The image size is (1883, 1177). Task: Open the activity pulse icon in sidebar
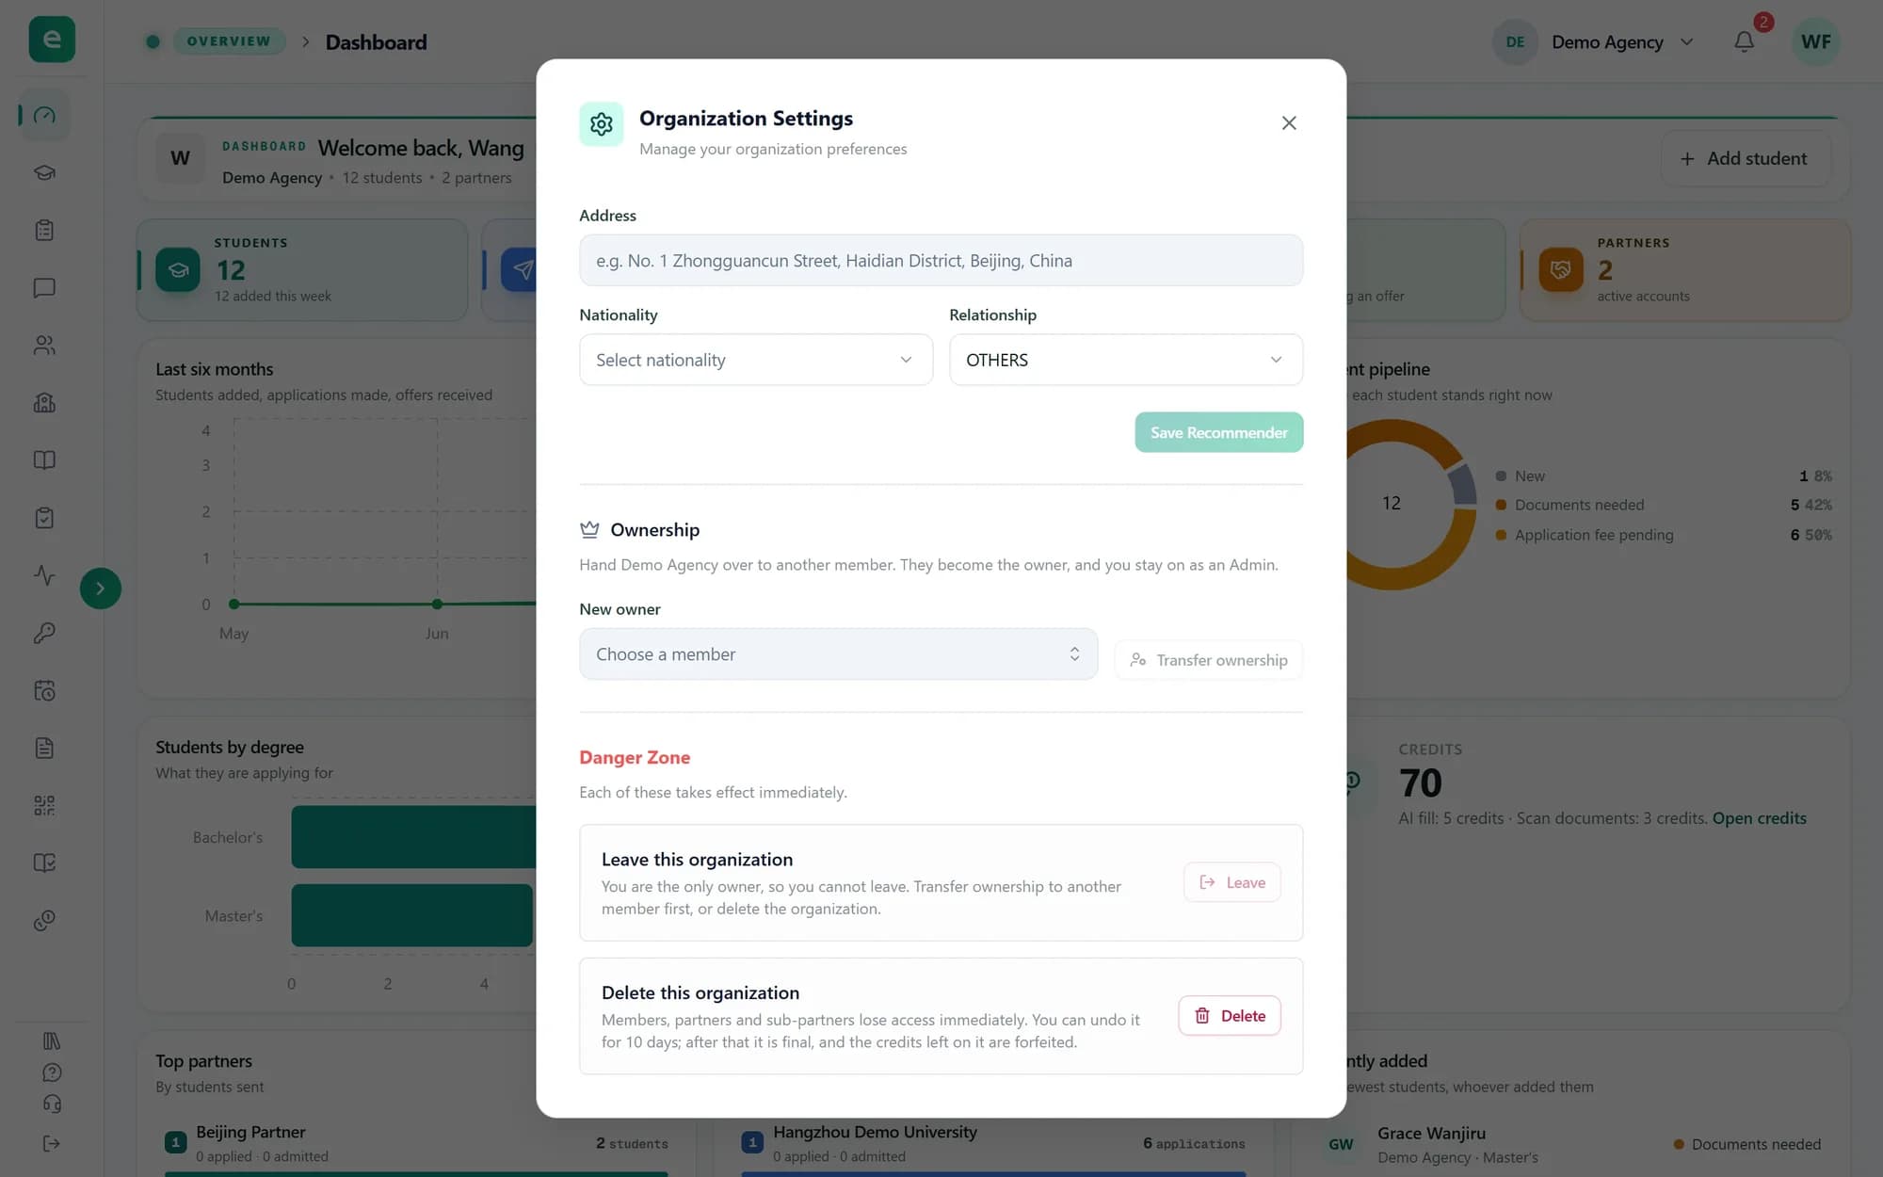(44, 575)
